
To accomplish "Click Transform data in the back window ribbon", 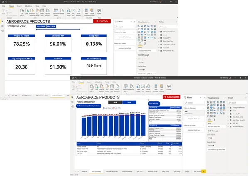I will pyautogui.click(x=56, y=12).
